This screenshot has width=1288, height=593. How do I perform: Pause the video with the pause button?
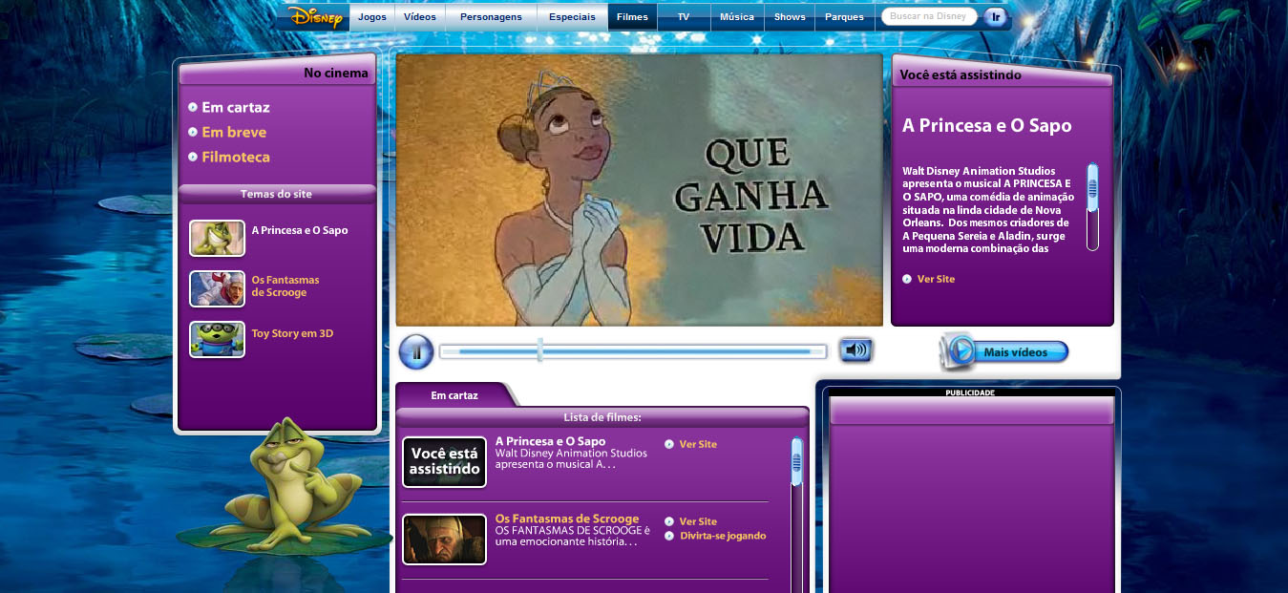(416, 351)
